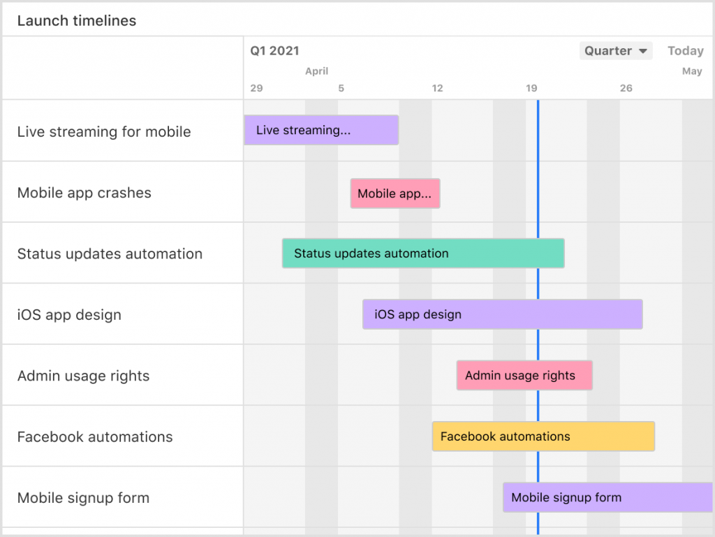Select the Admin usage rights row label
The image size is (715, 537).
tap(83, 376)
